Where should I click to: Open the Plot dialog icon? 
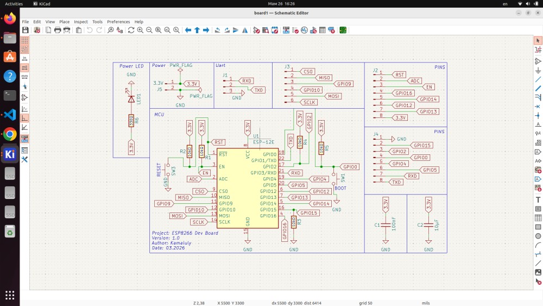67,30
